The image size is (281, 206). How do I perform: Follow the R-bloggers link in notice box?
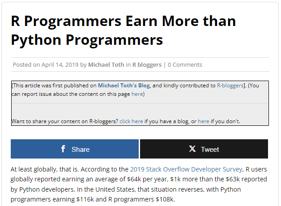tap(230, 85)
